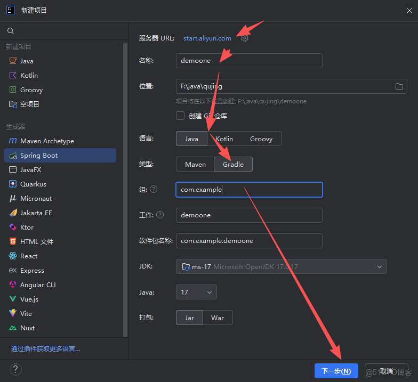This screenshot has width=418, height=382.
Task: Click the Maven Archetype m icon
Action: tap(13, 141)
